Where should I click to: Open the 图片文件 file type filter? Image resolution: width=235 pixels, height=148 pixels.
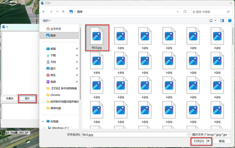click(211, 135)
